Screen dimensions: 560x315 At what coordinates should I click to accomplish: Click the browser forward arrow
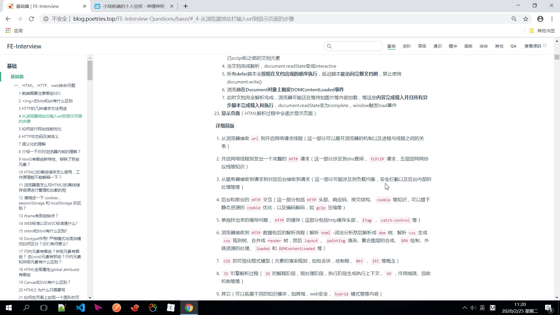tap(20, 19)
